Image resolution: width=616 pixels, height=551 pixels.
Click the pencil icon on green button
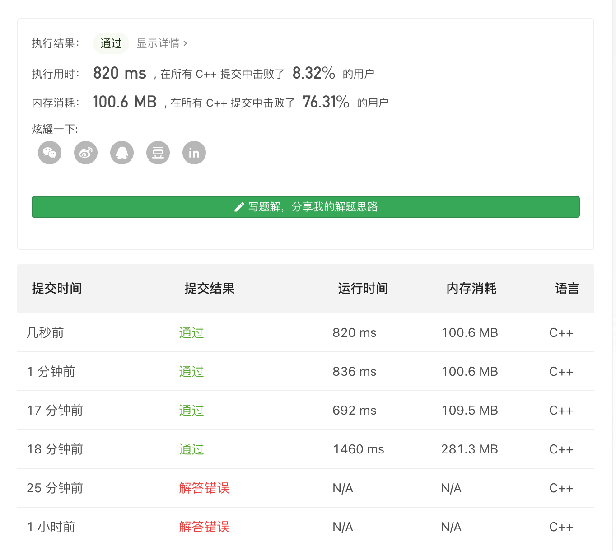[239, 207]
